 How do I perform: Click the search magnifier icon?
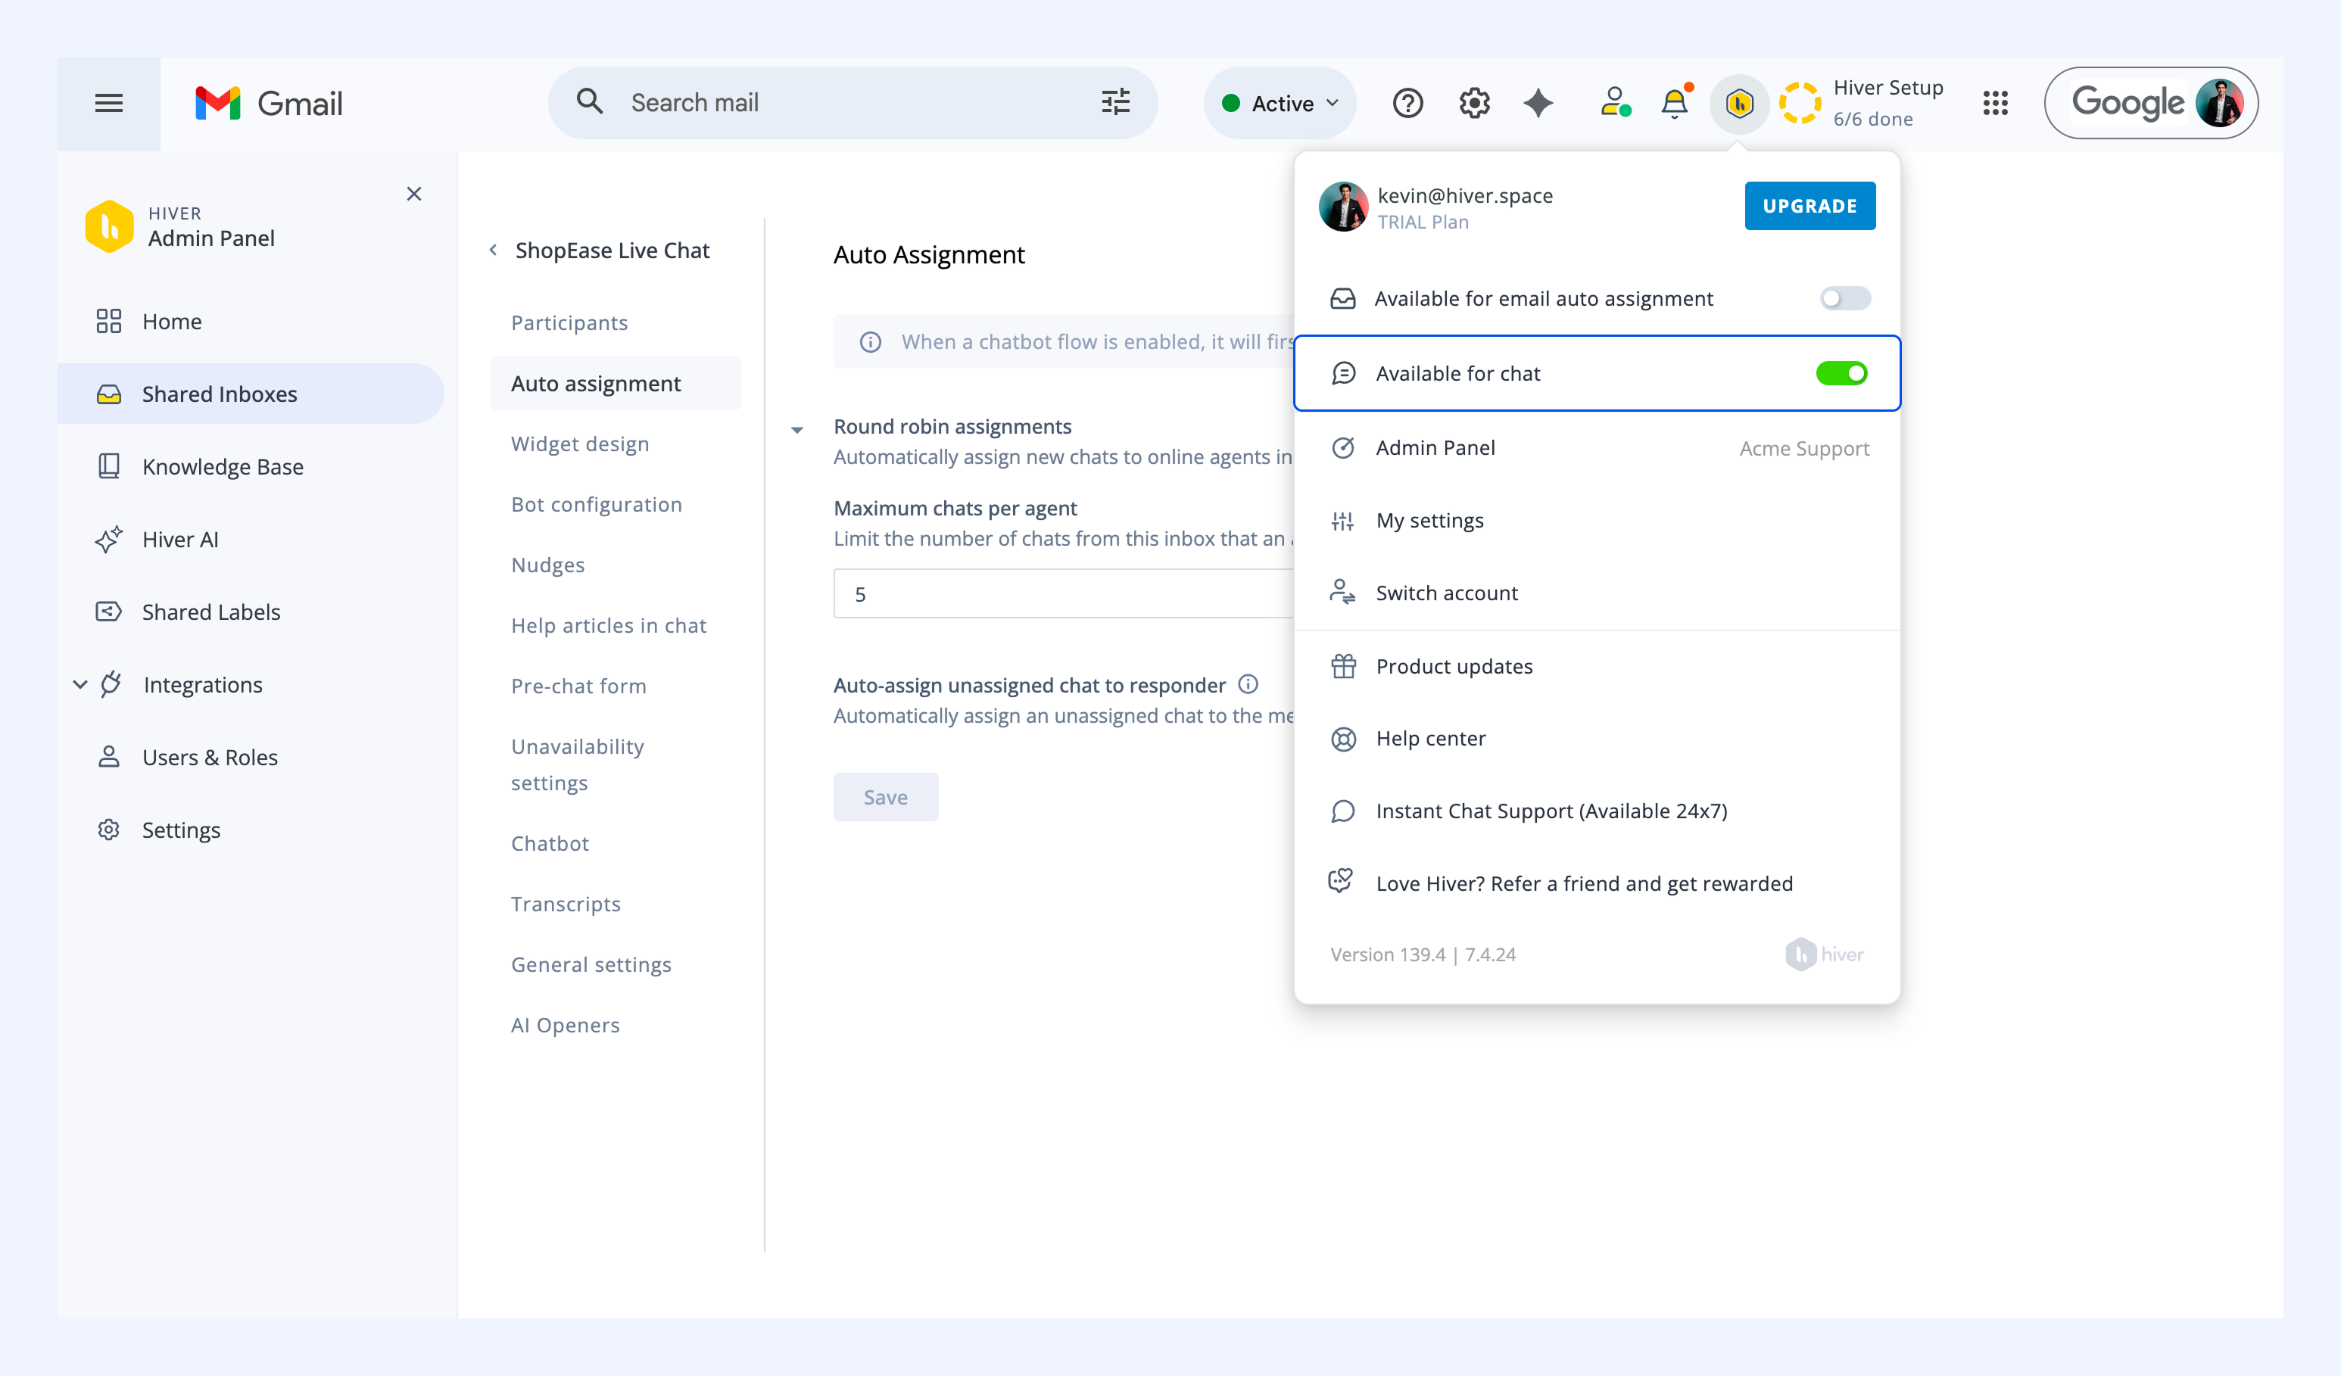590,101
